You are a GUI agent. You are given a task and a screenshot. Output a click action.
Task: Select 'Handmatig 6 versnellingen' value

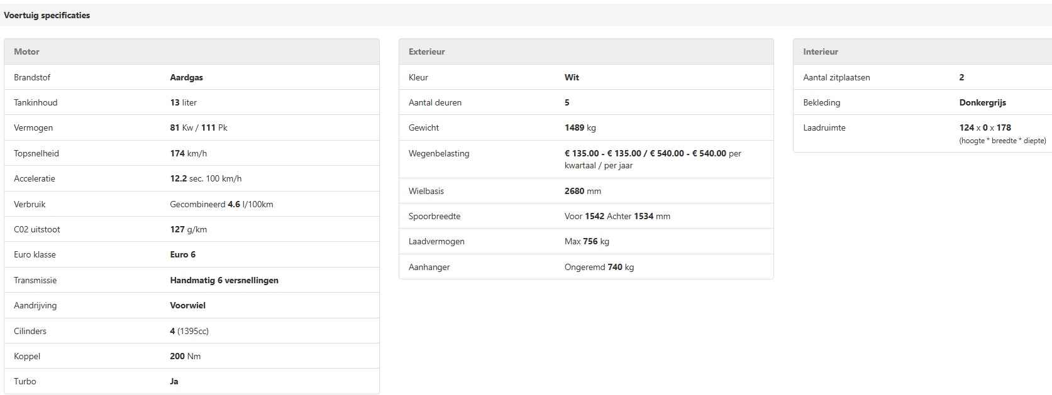pyautogui.click(x=224, y=280)
